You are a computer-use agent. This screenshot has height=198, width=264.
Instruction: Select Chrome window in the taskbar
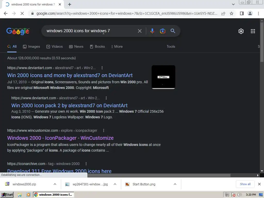tap(53, 195)
